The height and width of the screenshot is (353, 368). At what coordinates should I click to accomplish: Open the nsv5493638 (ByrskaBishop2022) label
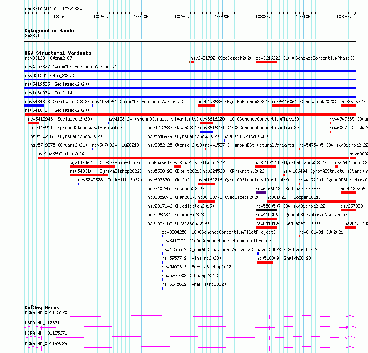click(233, 102)
